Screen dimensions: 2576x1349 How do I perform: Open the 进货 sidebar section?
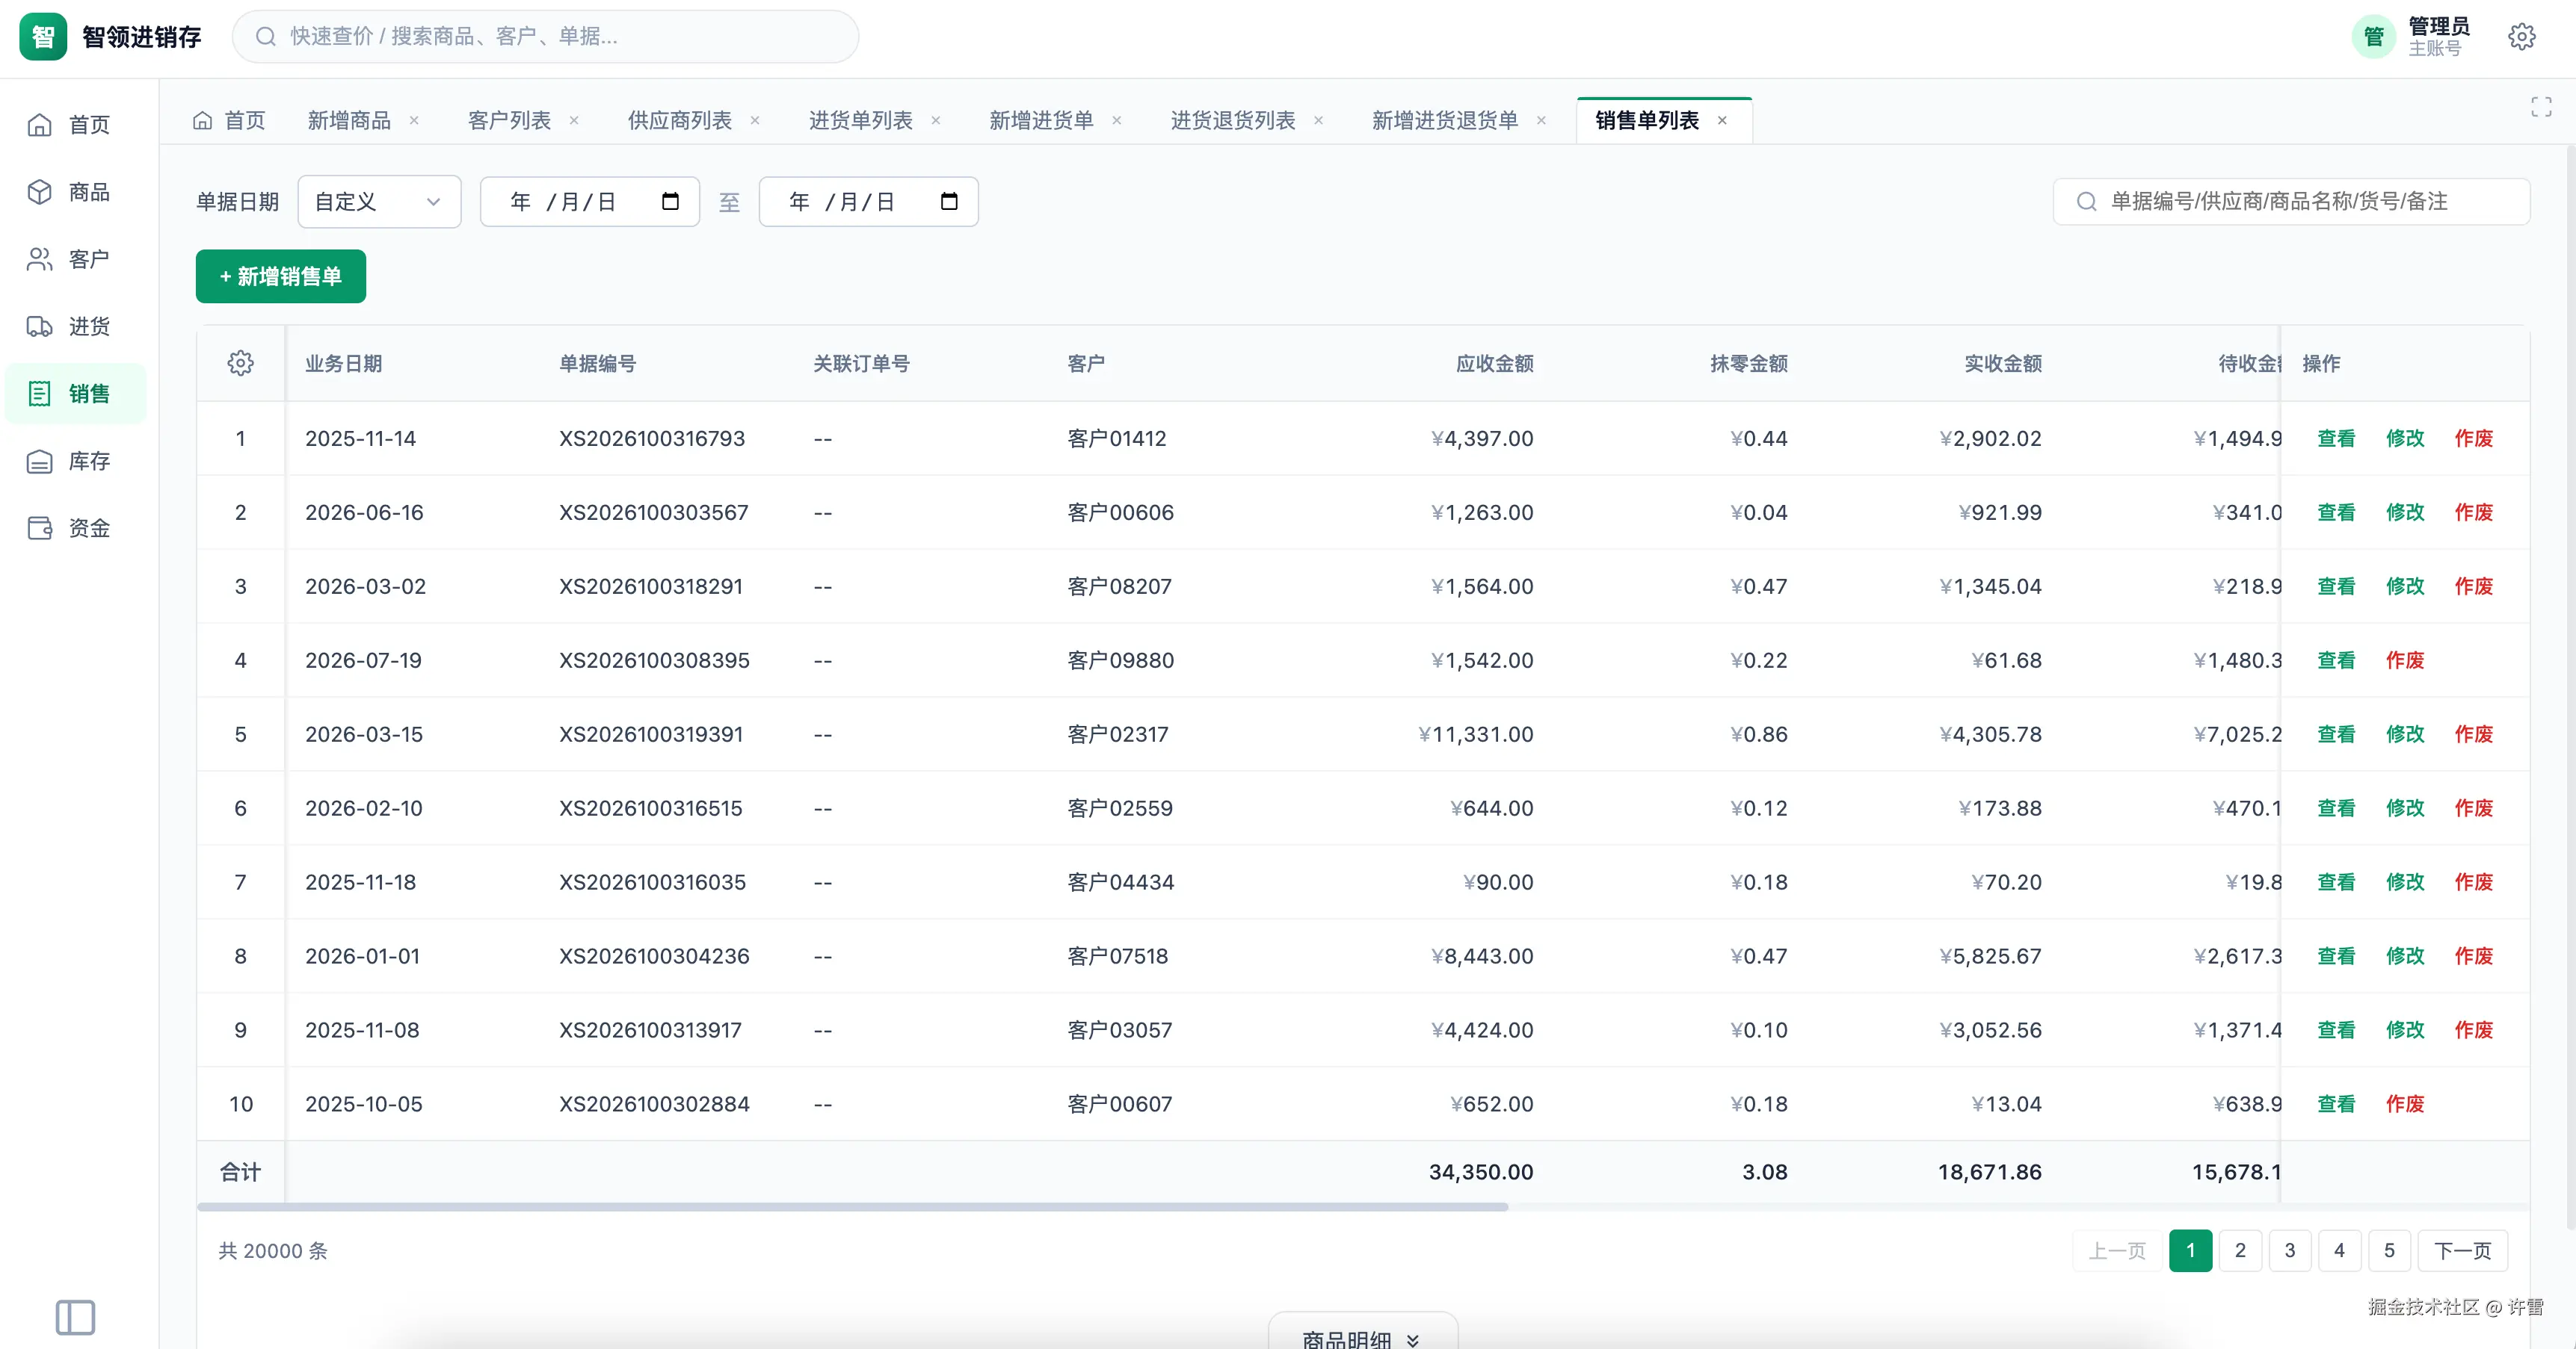click(x=75, y=326)
